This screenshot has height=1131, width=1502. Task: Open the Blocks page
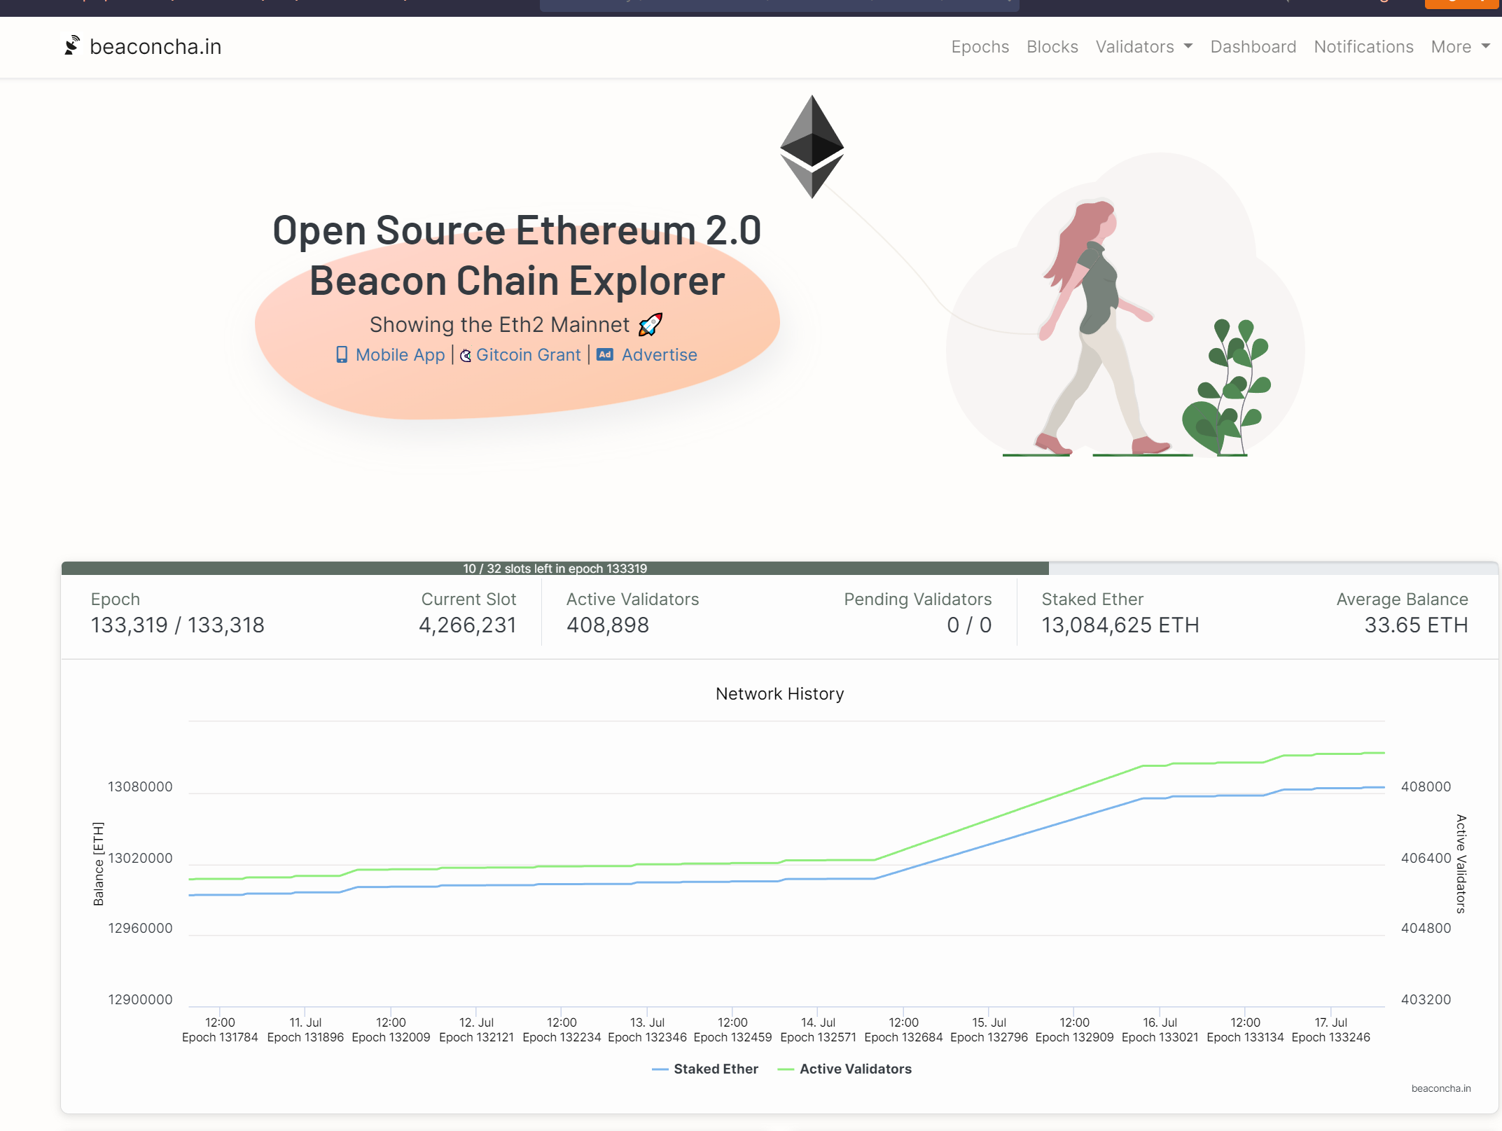click(x=1052, y=47)
